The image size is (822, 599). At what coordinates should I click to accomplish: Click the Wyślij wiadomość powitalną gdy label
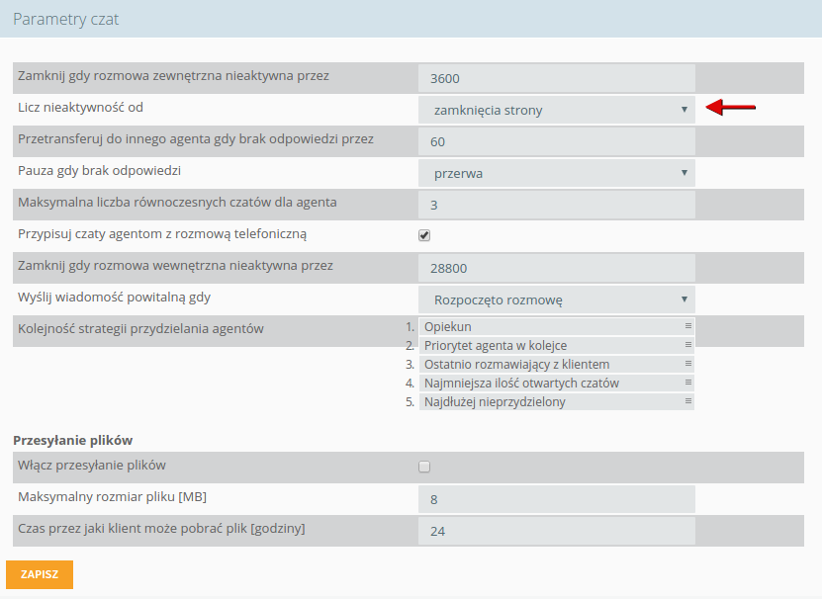114,298
